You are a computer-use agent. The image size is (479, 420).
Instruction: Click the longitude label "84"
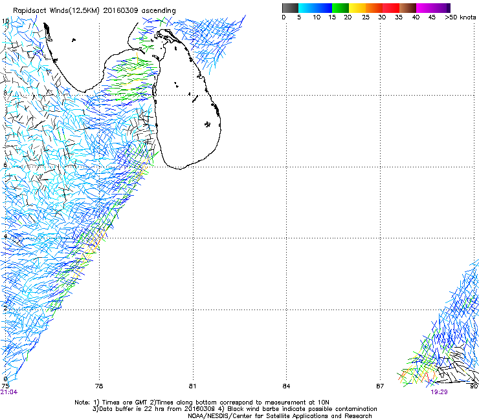click(x=286, y=386)
